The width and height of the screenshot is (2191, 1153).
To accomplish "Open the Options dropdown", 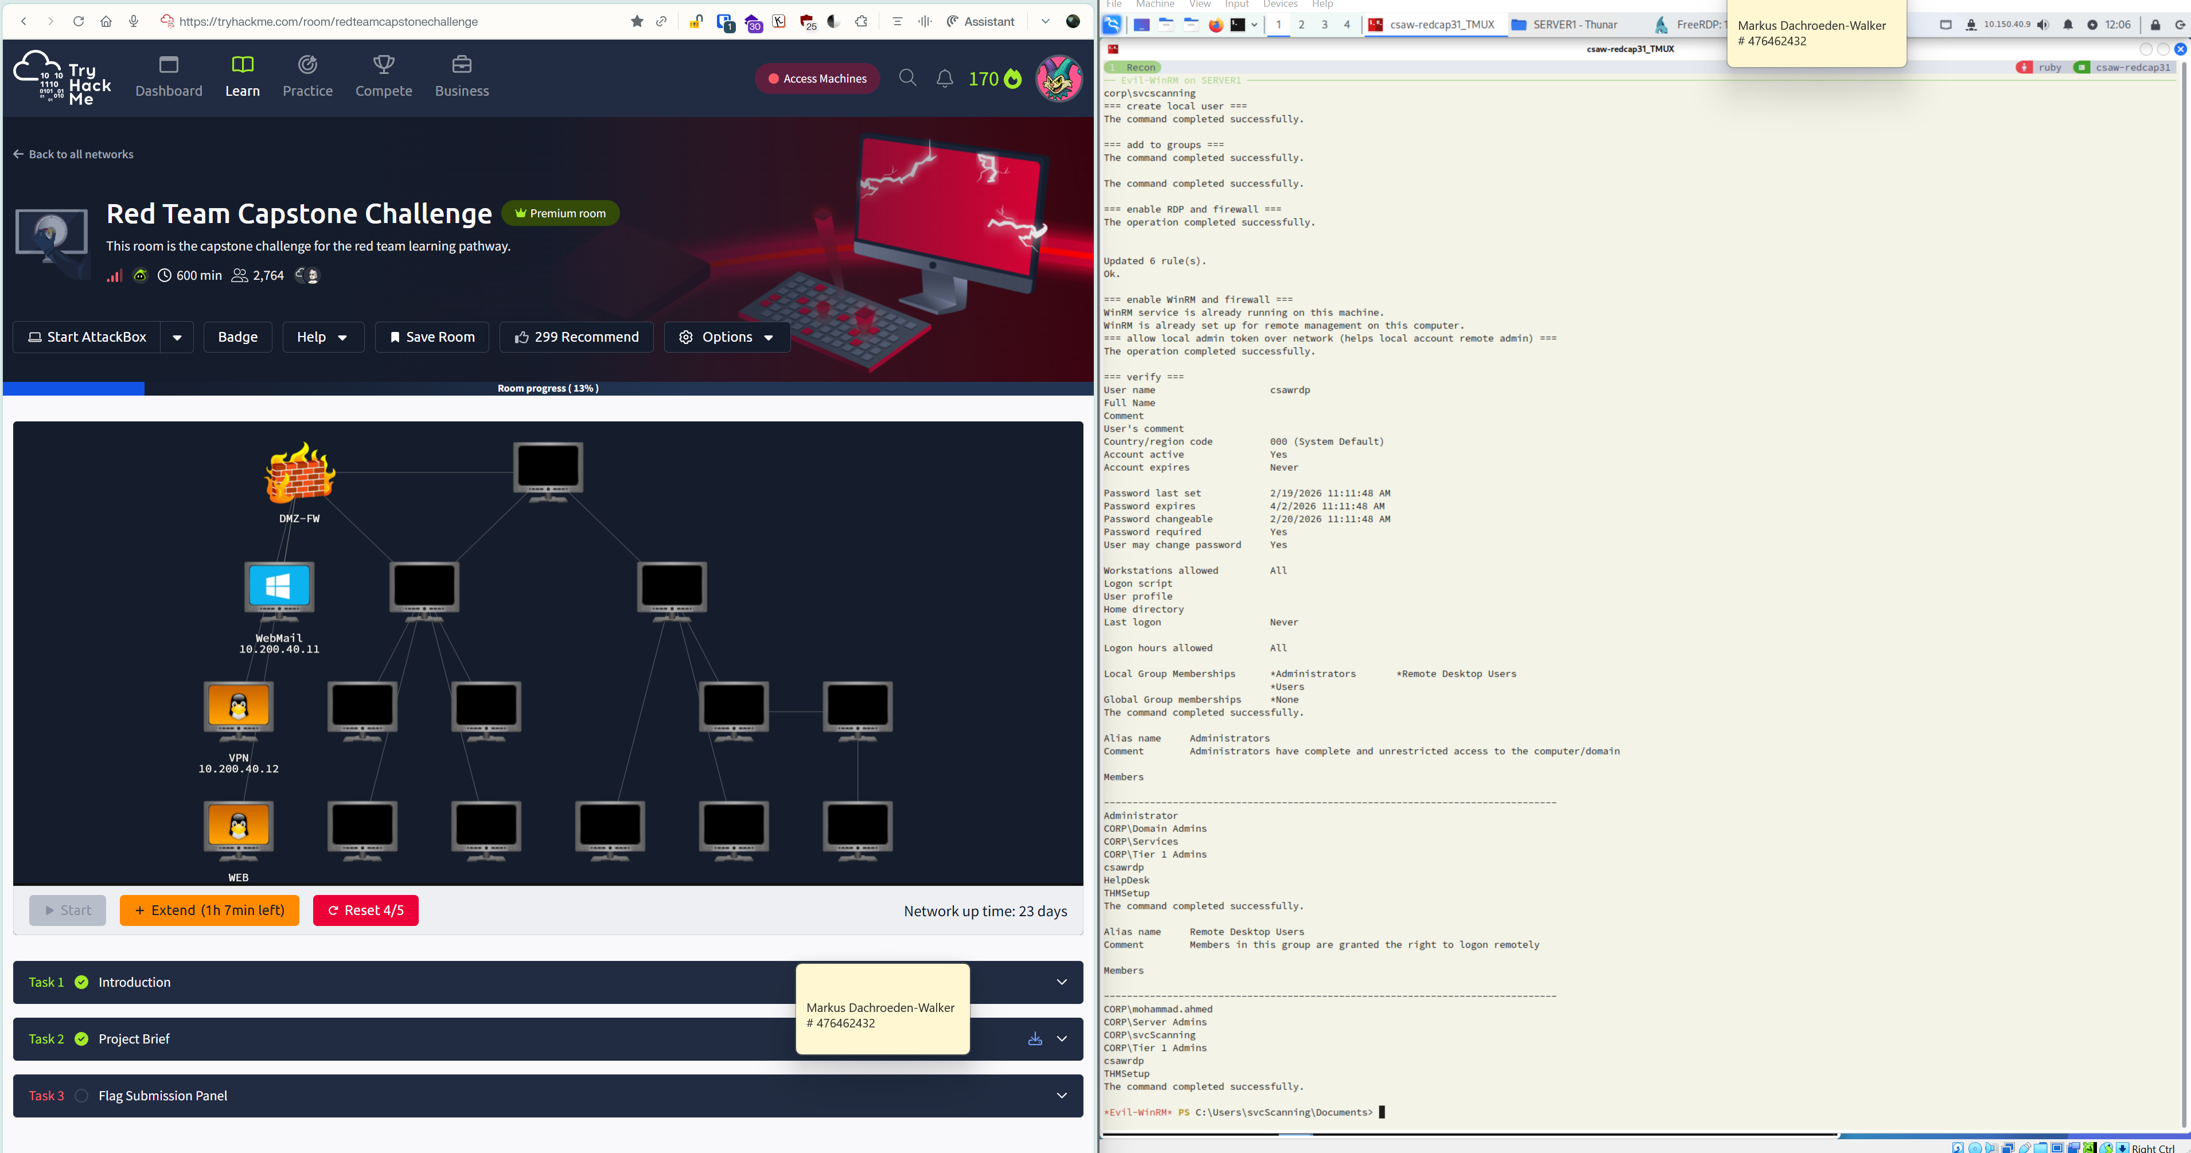I will (x=726, y=338).
